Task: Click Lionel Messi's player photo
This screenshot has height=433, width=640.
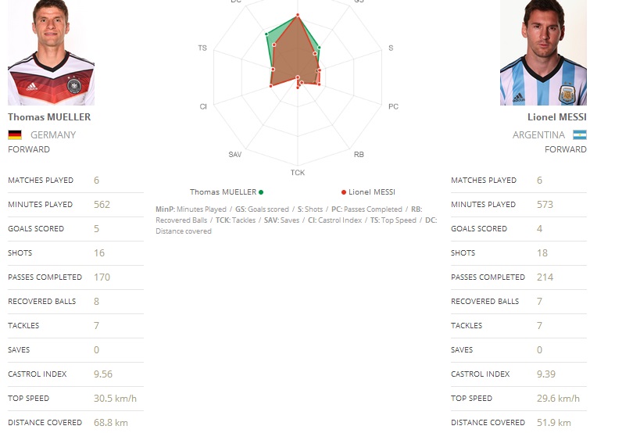Action: click(543, 52)
